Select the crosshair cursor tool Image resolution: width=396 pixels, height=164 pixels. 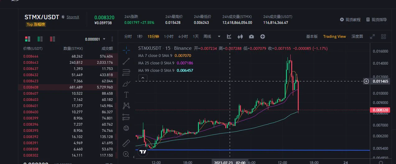[126, 50]
